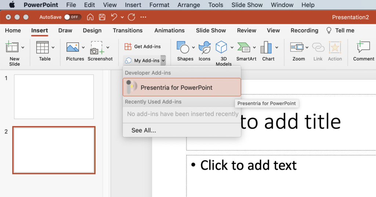Switch to the Home ribbon tab
This screenshot has width=376, height=197.
tap(13, 30)
